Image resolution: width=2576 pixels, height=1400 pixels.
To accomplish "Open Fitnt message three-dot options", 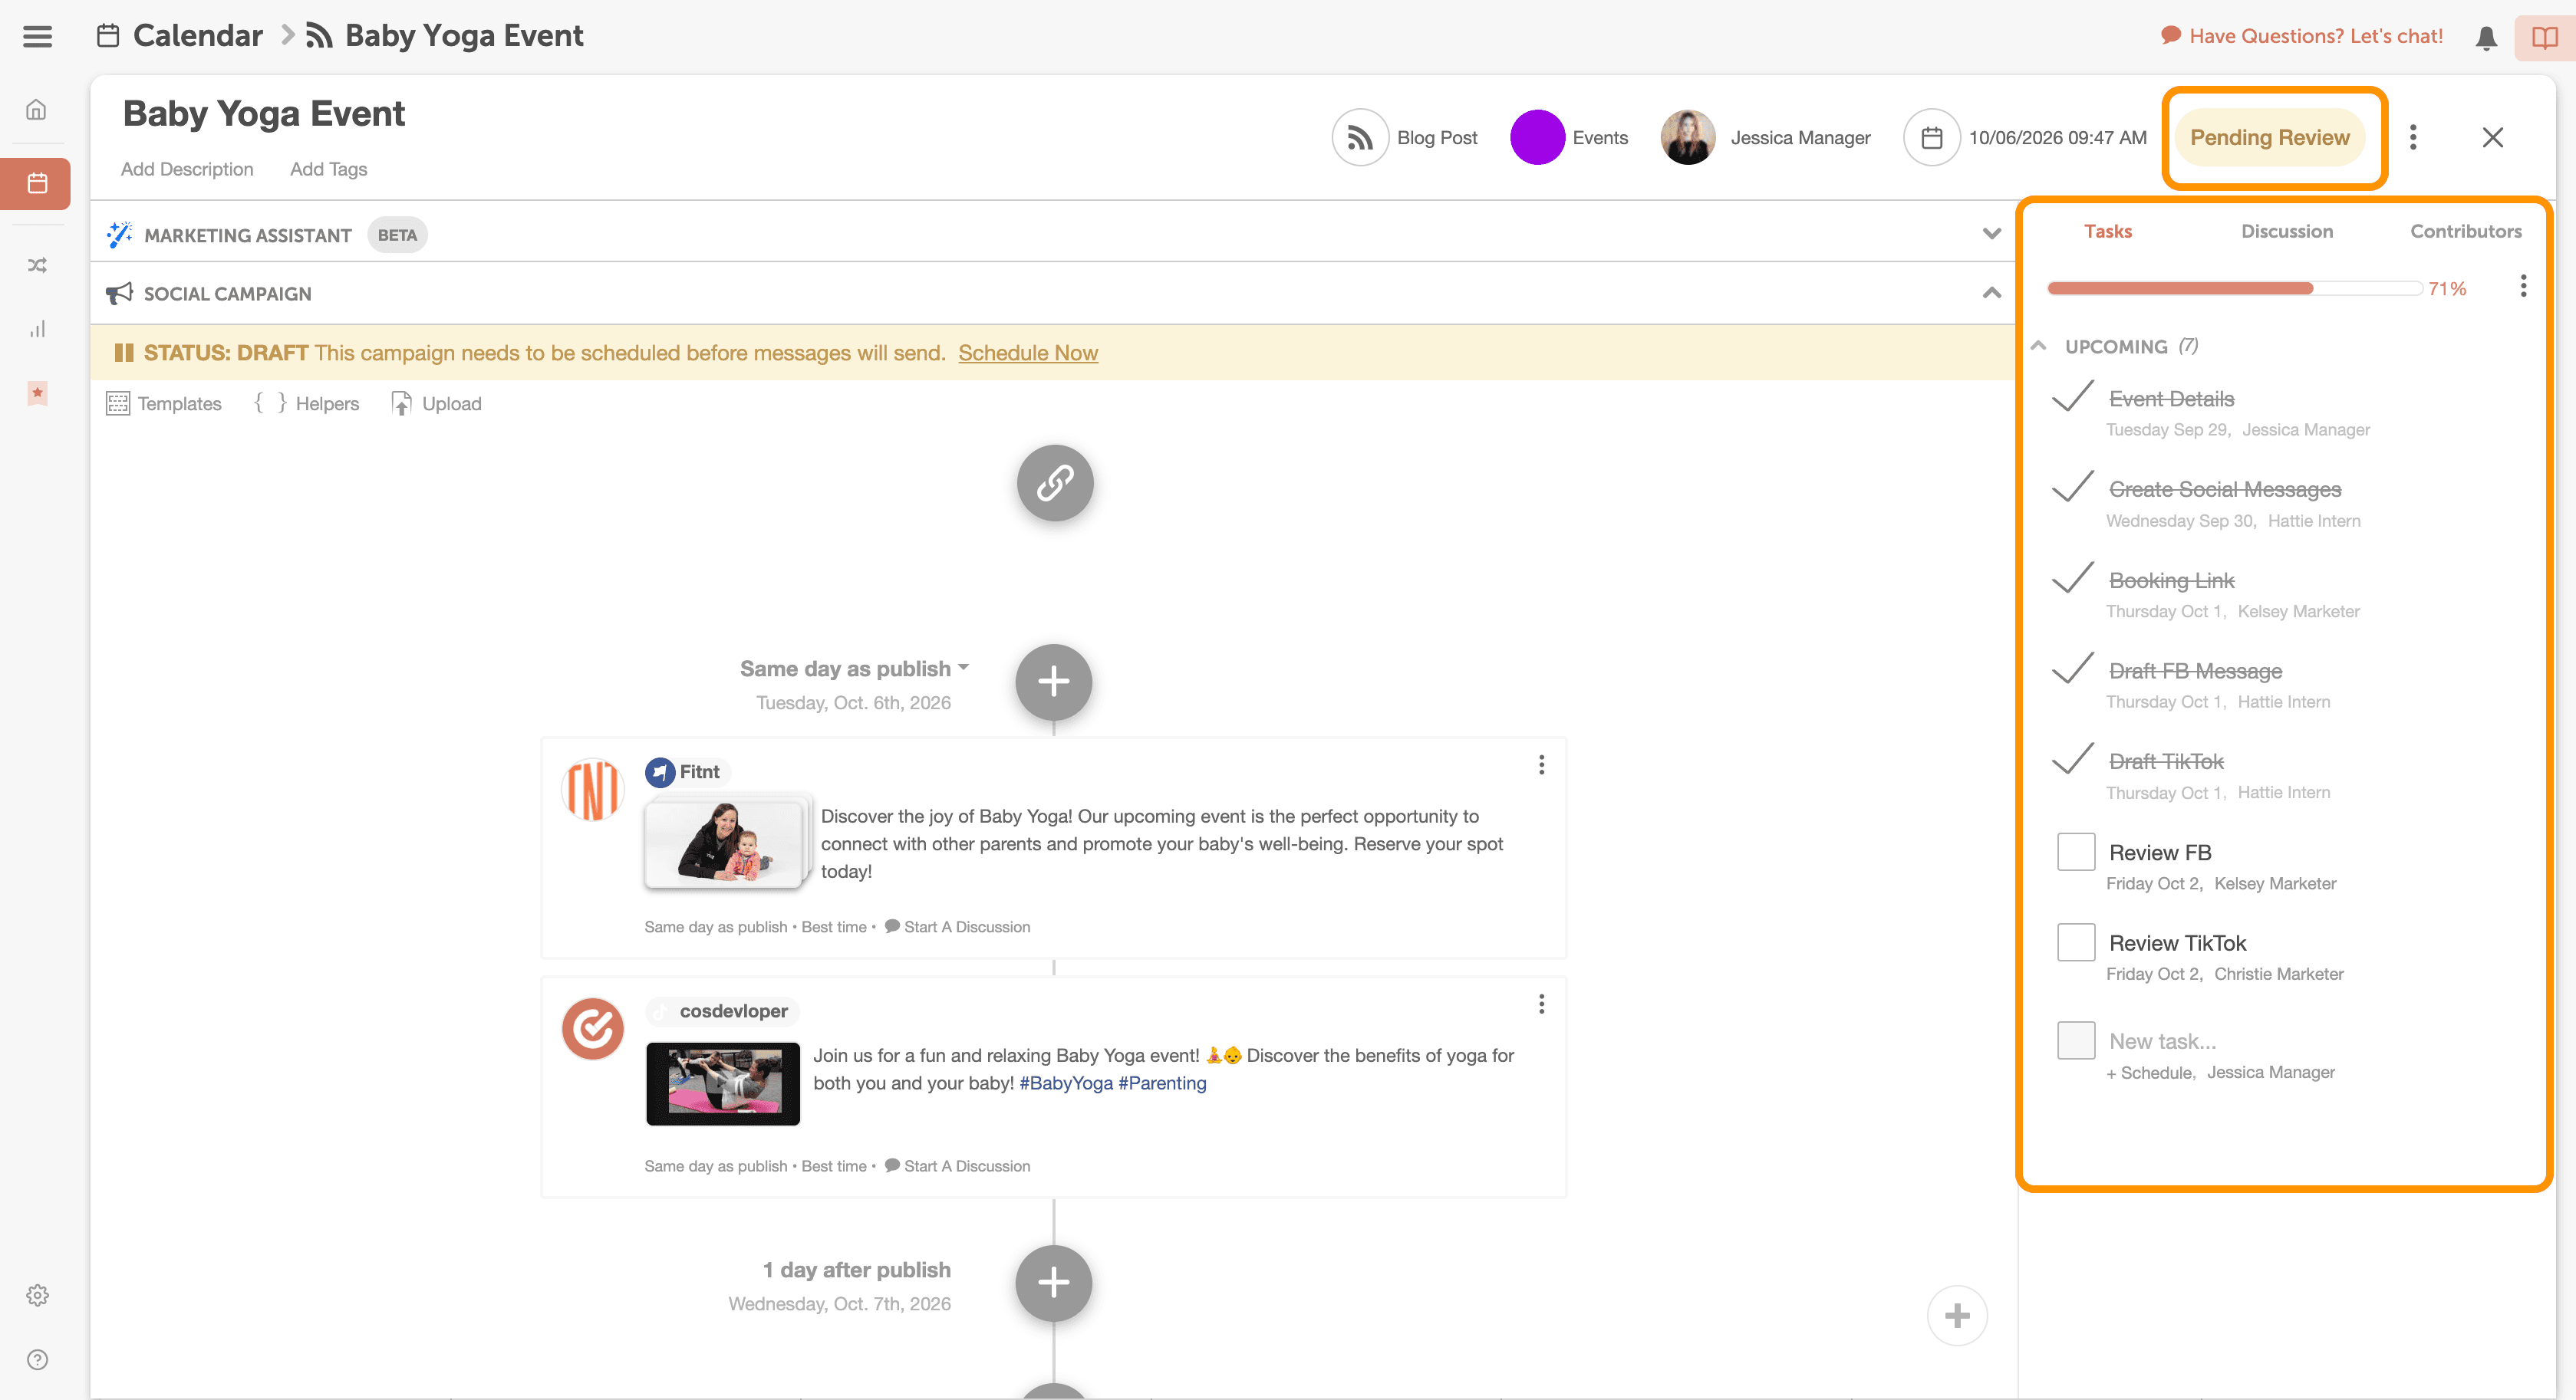I will coord(1541,764).
